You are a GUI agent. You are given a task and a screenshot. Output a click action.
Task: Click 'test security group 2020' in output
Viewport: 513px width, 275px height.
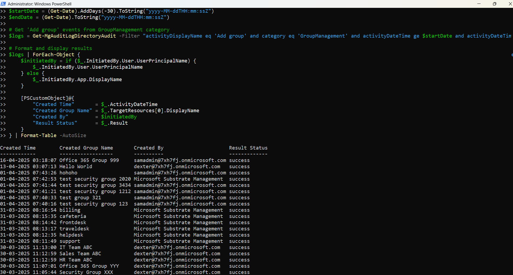tap(95, 179)
